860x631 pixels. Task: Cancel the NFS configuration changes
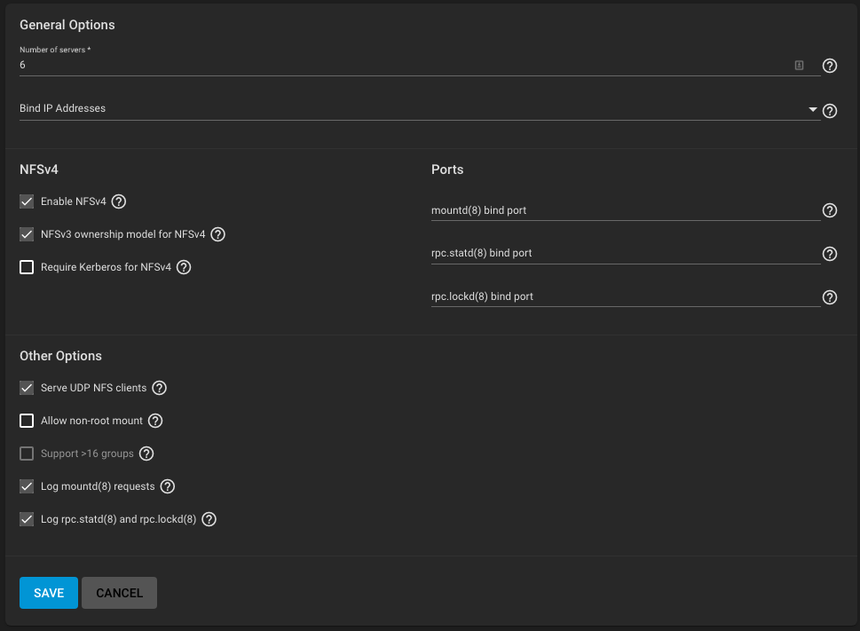[x=119, y=593]
